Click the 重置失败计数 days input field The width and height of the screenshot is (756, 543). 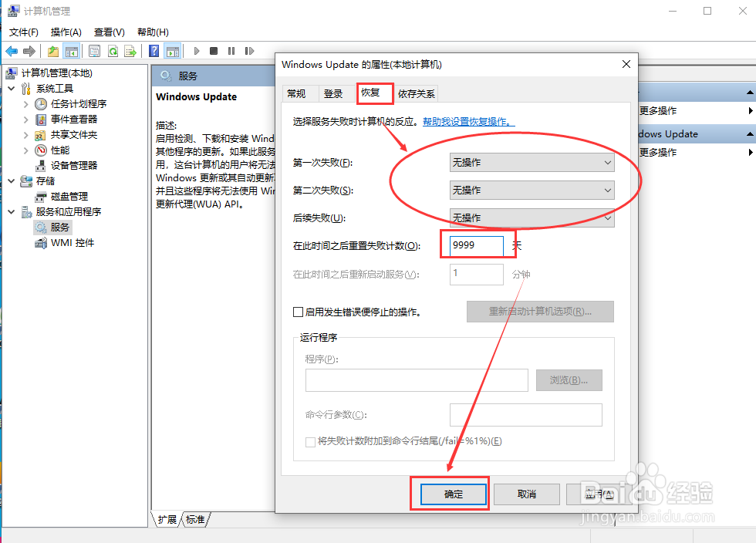coord(477,245)
